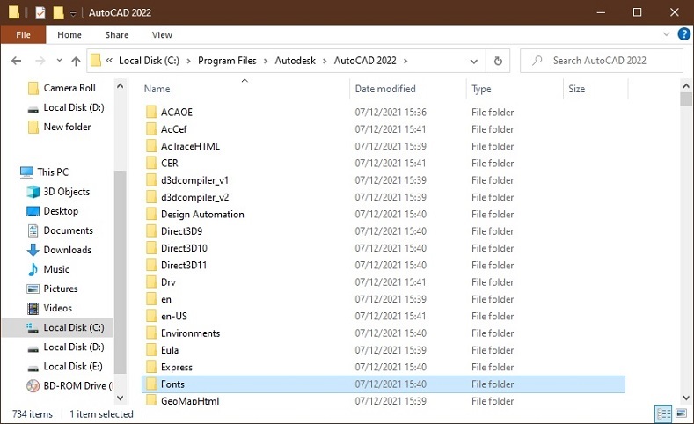This screenshot has width=694, height=424.
Task: Click Autodesk breadcrumb in address bar
Action: [x=296, y=61]
